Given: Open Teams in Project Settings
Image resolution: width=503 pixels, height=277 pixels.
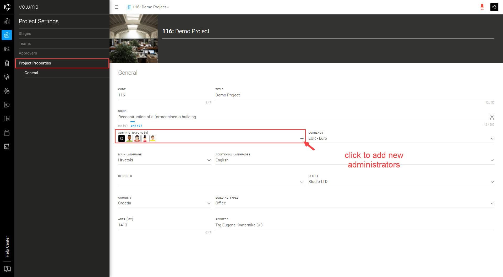Looking at the screenshot, I should coord(25,44).
